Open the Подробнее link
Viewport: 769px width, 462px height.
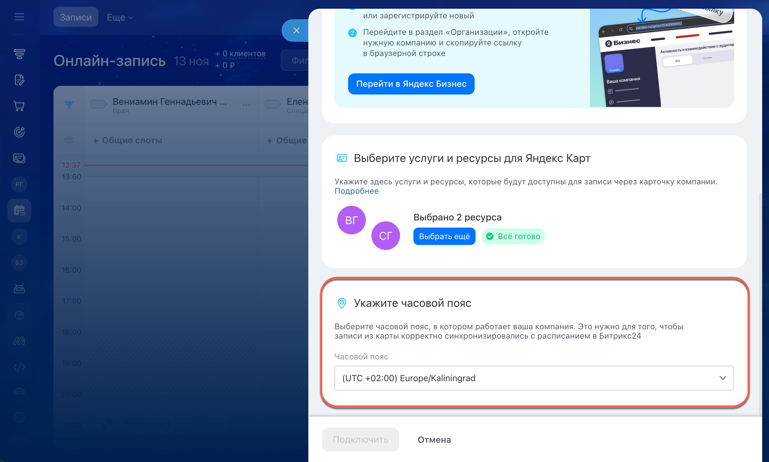(356, 191)
